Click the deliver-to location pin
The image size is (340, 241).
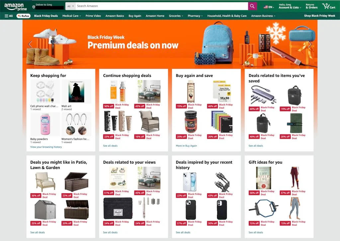click(x=34, y=7)
